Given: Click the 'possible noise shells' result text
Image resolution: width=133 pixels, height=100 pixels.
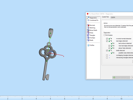Looking at the screenshot, I should pos(126,53).
